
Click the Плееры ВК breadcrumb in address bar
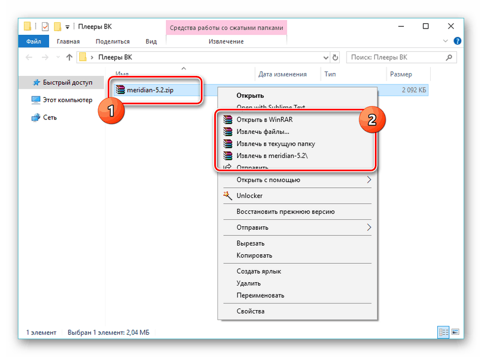pos(115,57)
